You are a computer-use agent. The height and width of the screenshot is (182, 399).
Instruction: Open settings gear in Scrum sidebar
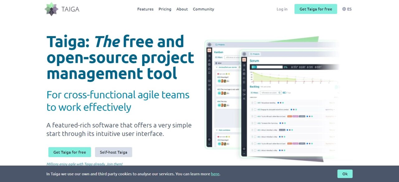(x=244, y=149)
